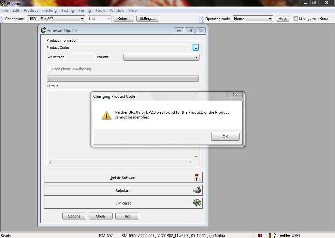Open the Flashing menu
Screen dimensions: 335x238
[x=49, y=10]
